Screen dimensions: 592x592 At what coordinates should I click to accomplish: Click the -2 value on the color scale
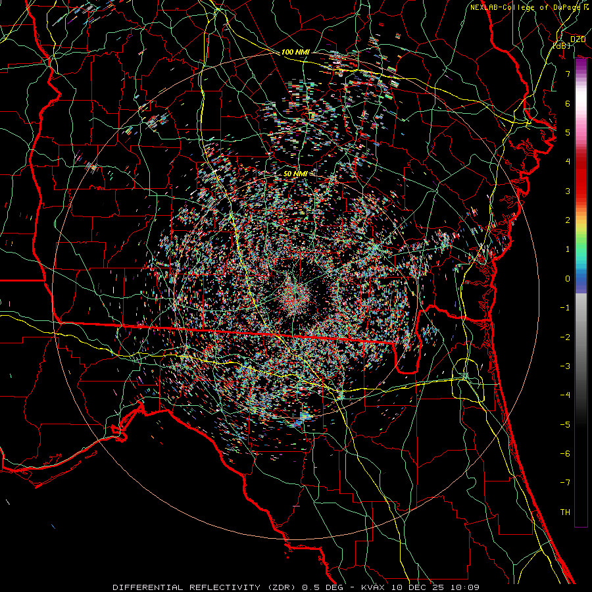coord(565,337)
